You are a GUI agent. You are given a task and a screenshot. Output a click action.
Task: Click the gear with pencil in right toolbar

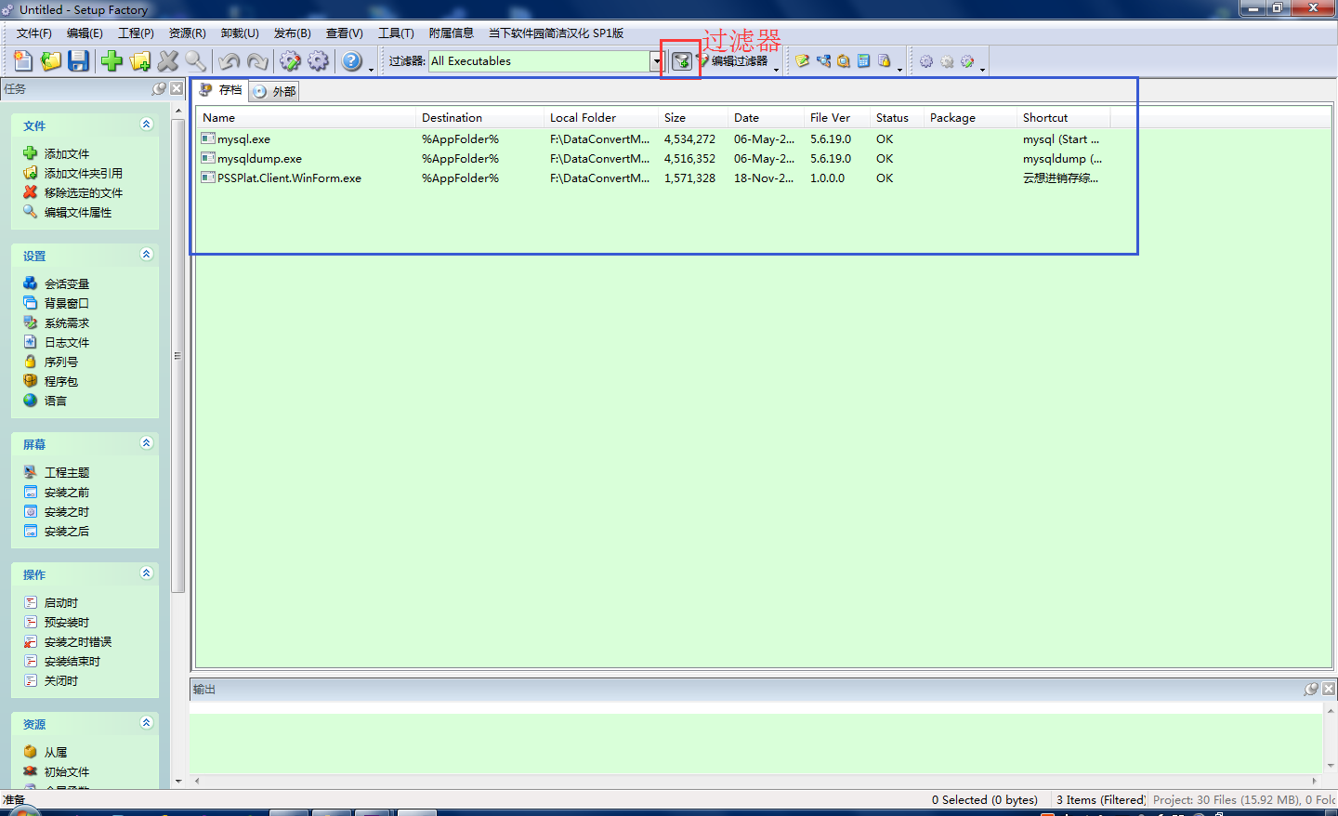coord(967,61)
